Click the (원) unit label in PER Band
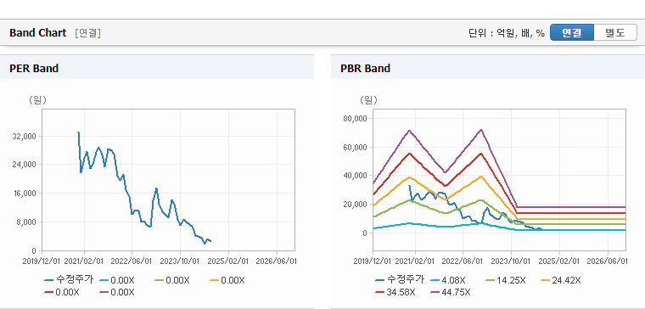The image size is (645, 309). pyautogui.click(x=37, y=100)
